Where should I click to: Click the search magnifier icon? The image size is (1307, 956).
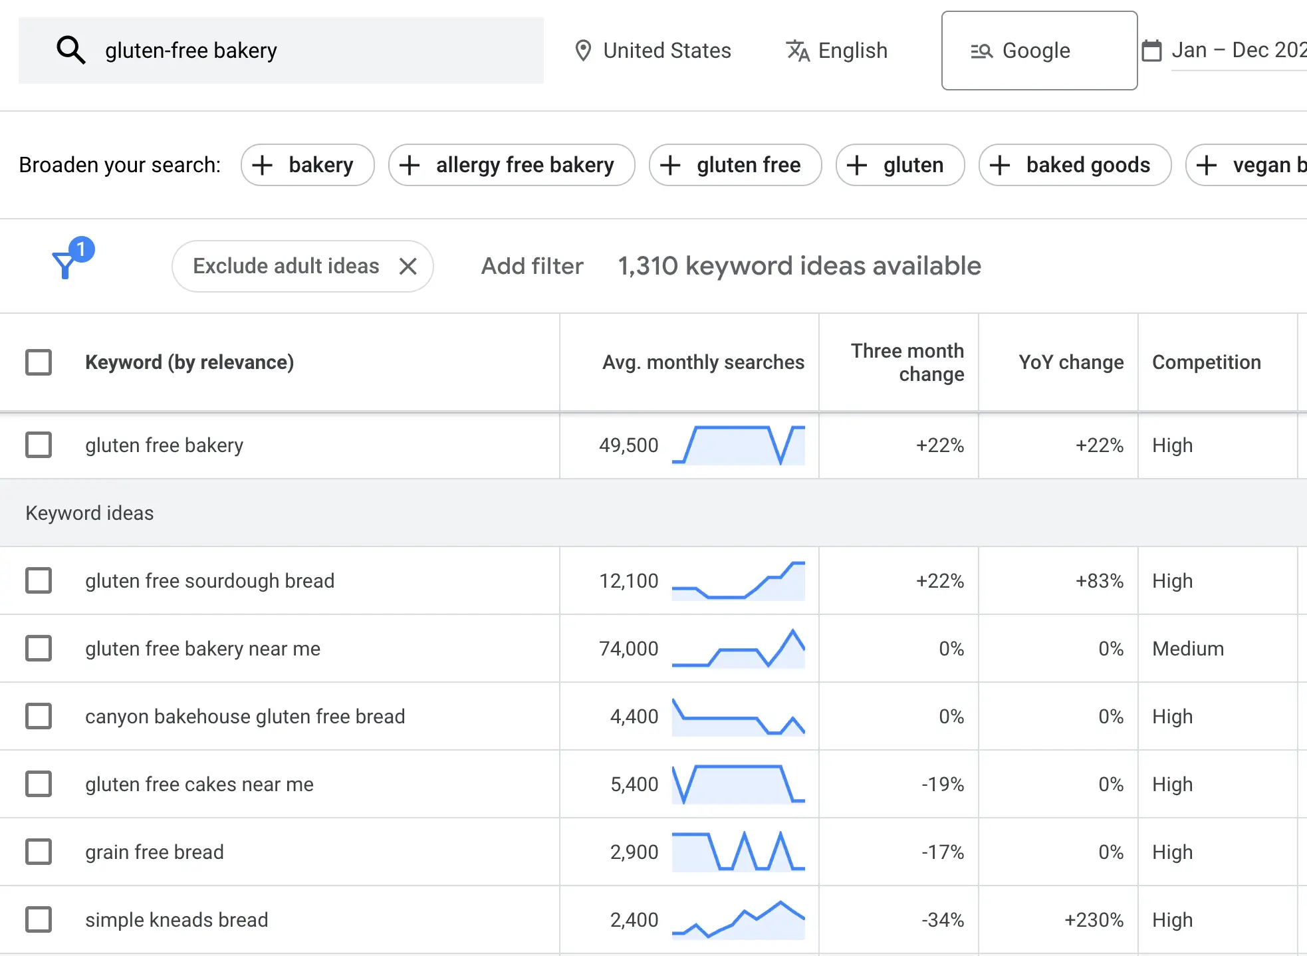pos(70,51)
